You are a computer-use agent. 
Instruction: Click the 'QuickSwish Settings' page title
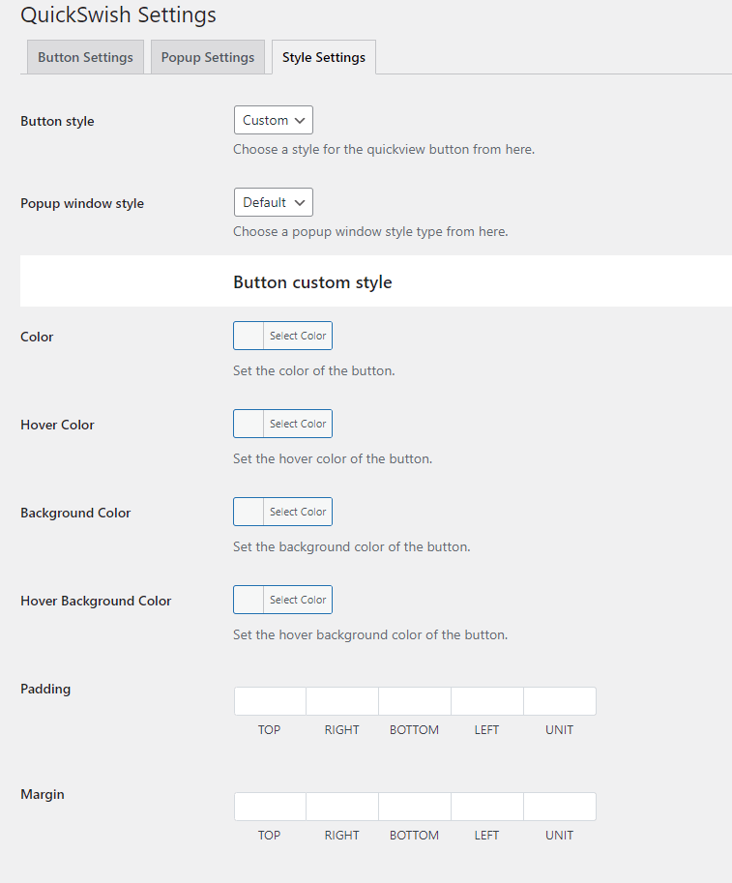click(118, 15)
